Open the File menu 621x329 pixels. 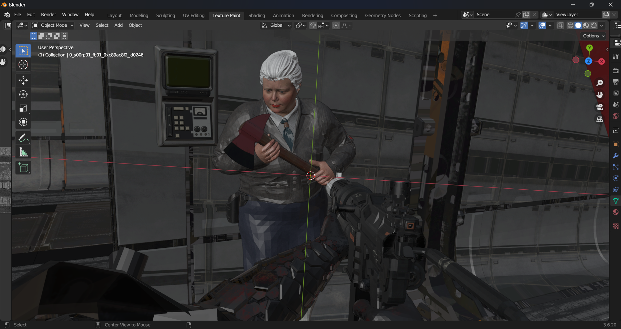coord(18,15)
